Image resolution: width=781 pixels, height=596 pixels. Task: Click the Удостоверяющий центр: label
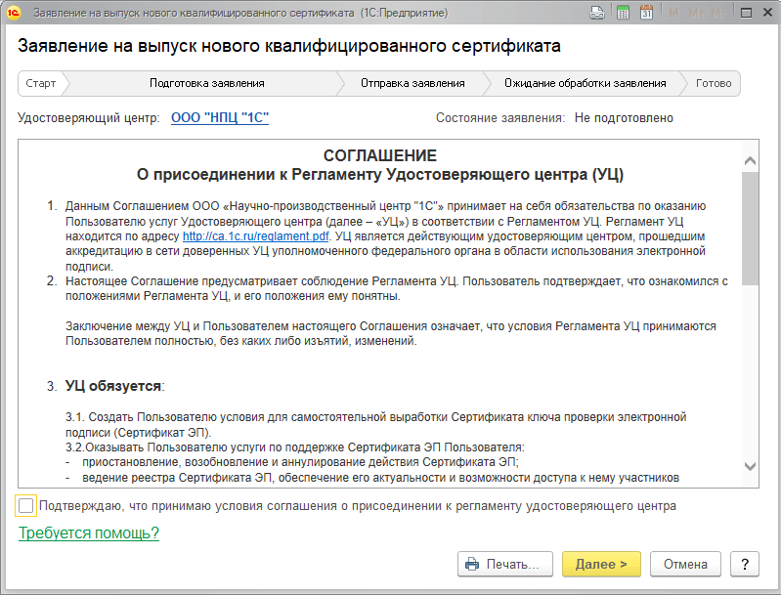pyautogui.click(x=89, y=118)
